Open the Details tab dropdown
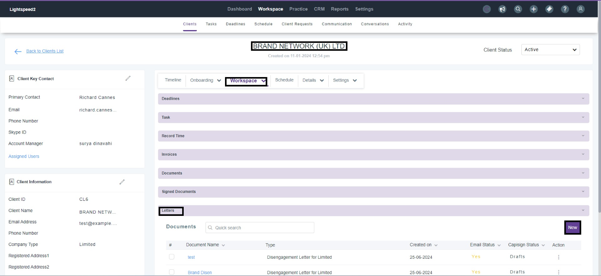Image resolution: width=601 pixels, height=276 pixels. [313, 80]
